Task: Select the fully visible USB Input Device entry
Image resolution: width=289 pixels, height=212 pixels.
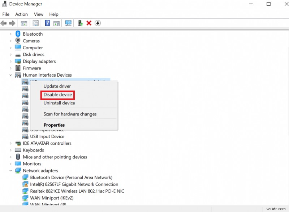Action: [47, 136]
